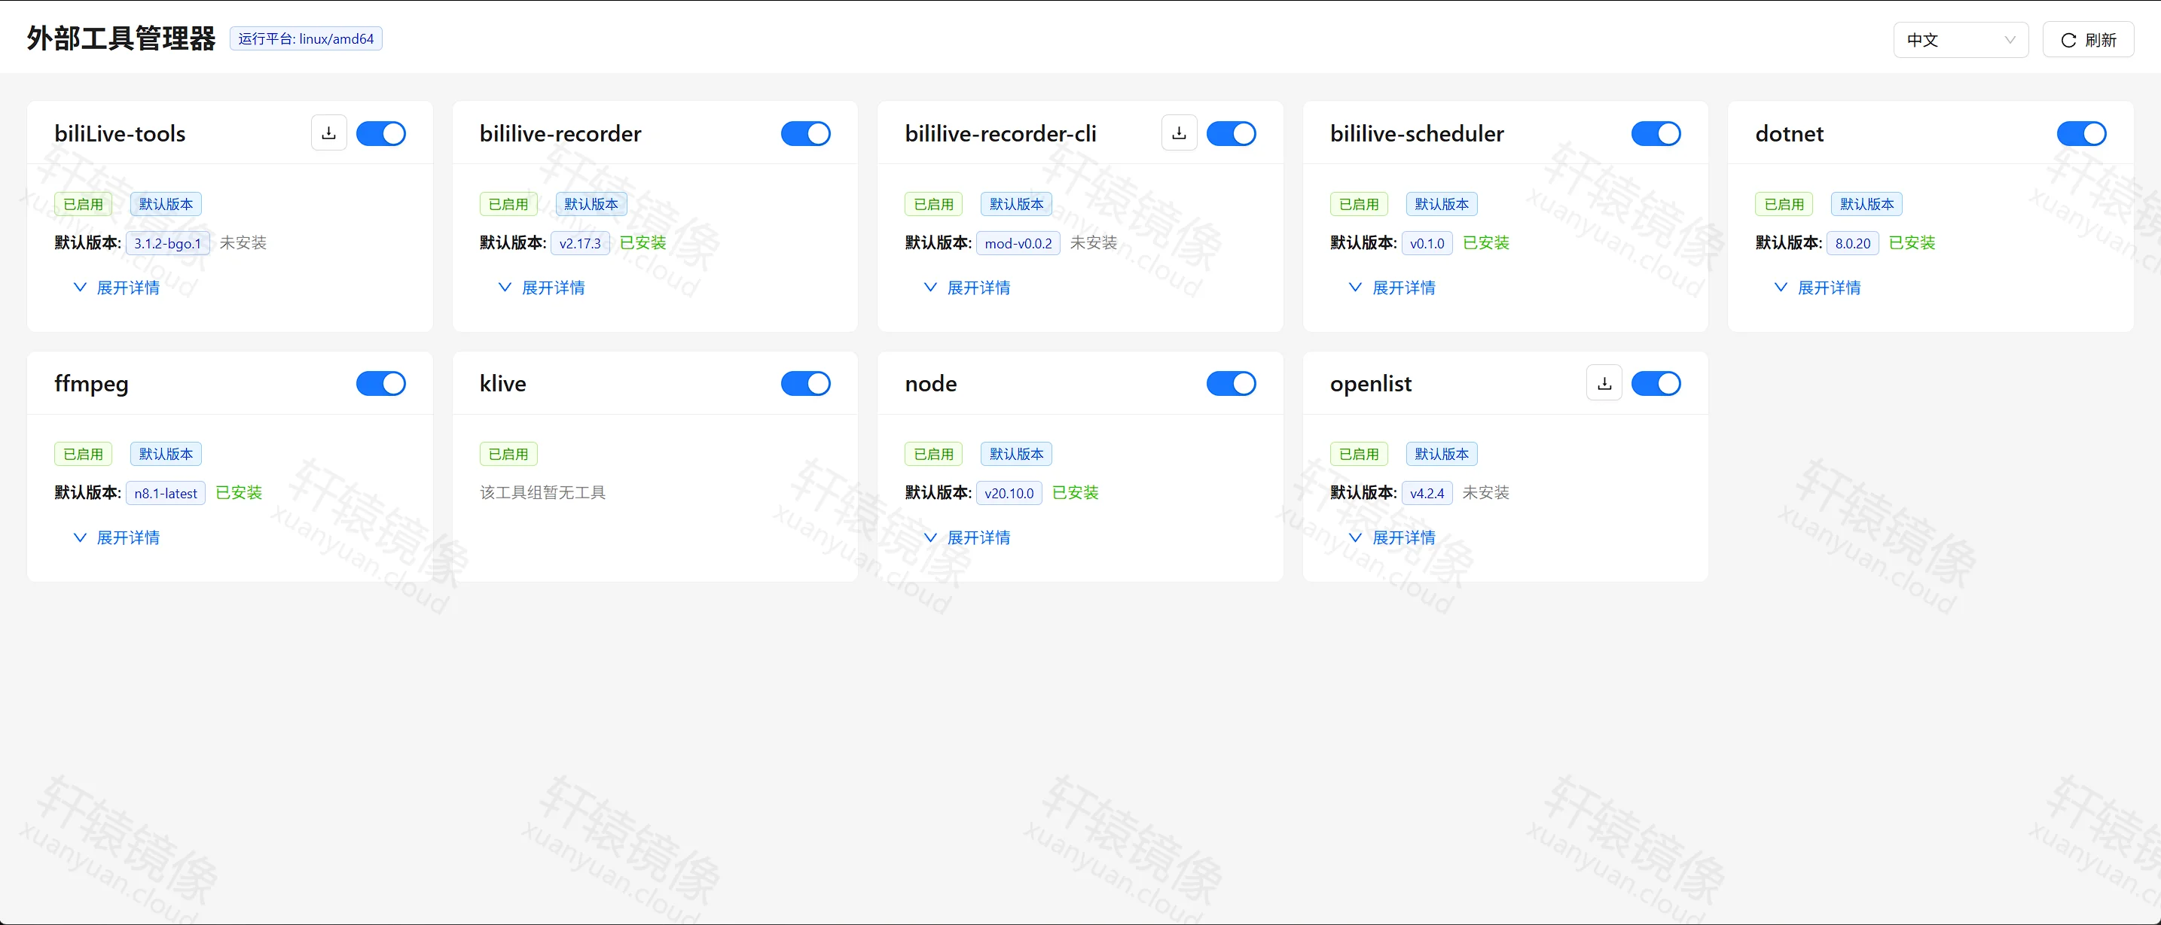Disable the klive tool group switch

pos(805,383)
